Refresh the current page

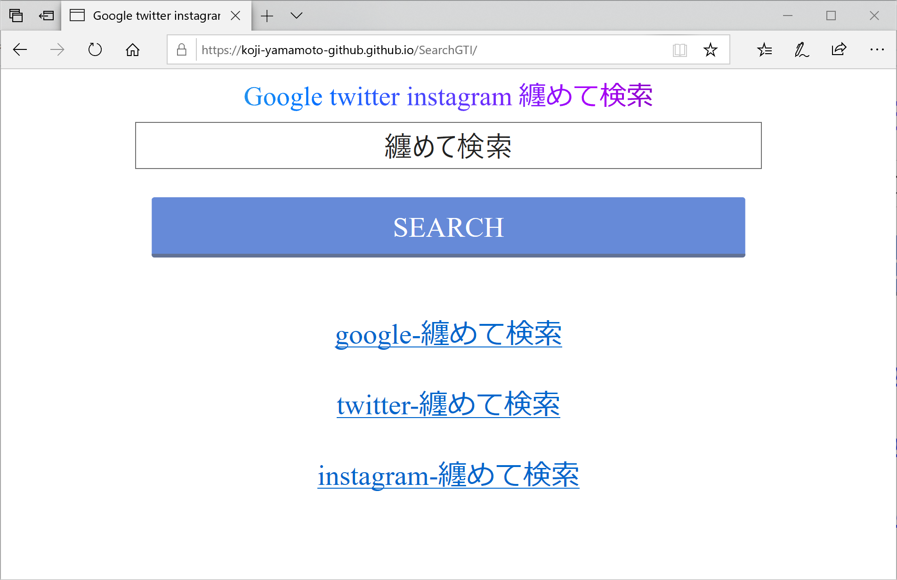[95, 49]
